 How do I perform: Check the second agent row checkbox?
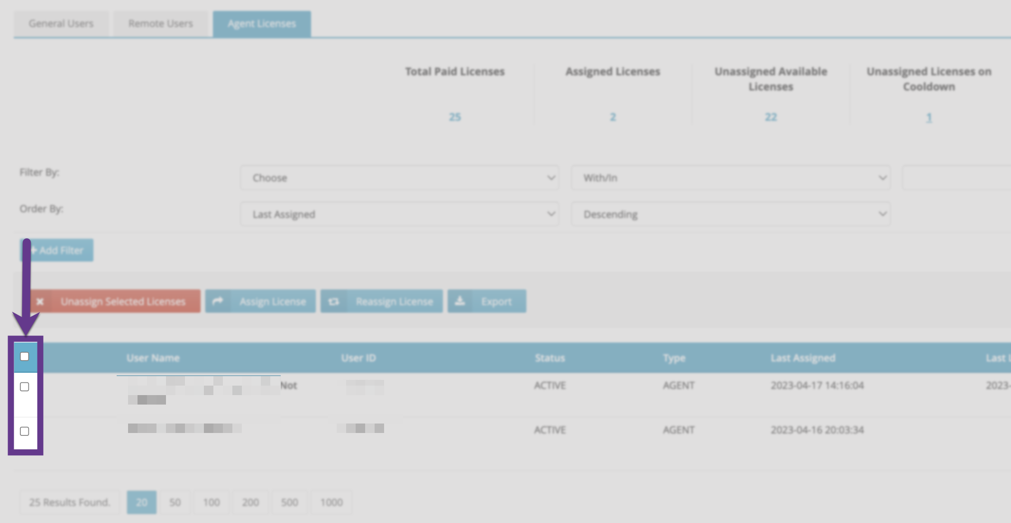[25, 431]
